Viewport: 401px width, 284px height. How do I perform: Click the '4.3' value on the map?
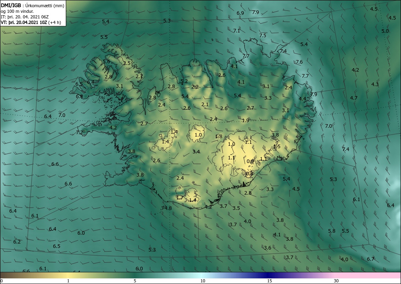tap(375, 84)
